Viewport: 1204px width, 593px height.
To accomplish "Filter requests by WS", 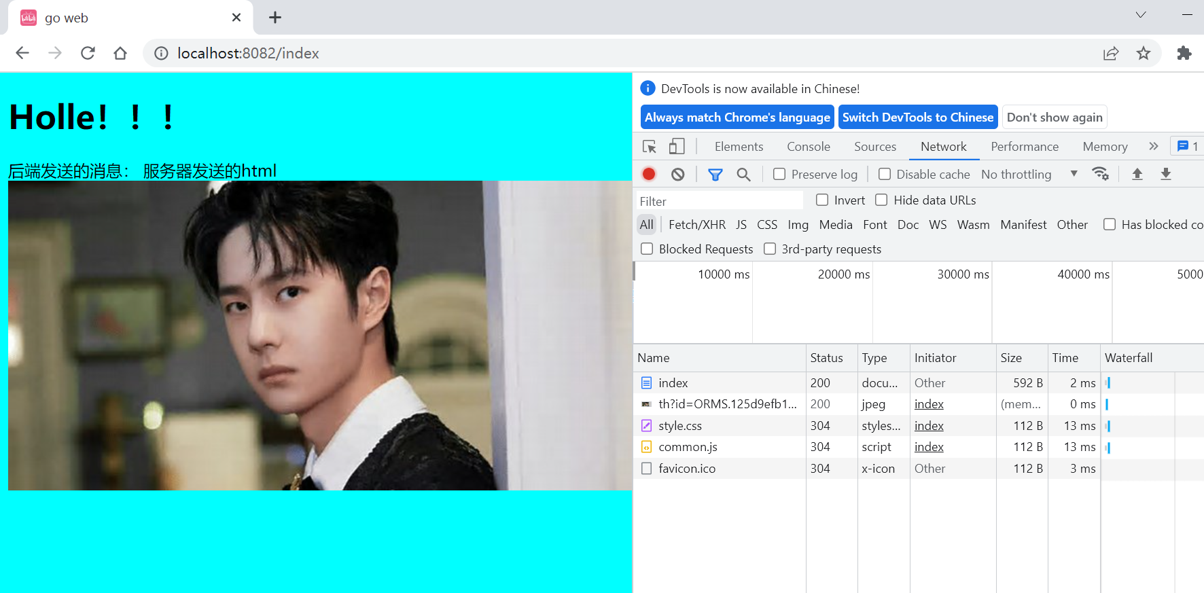I will click(x=938, y=225).
